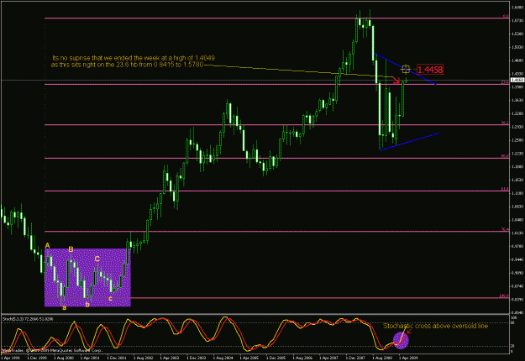Select the 38.2 Fibonacci level line
525x361 pixels.
click(277, 125)
